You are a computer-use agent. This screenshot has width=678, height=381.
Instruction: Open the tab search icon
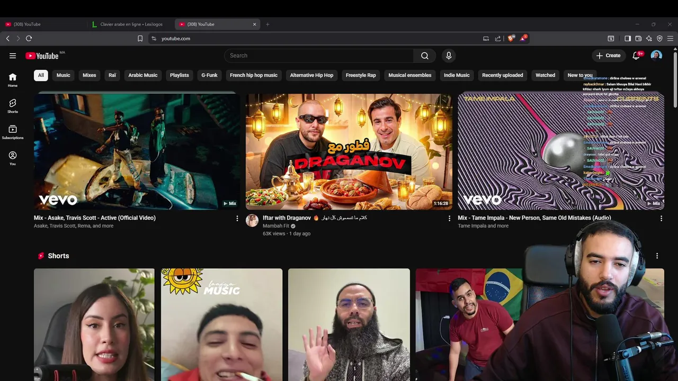[611, 38]
